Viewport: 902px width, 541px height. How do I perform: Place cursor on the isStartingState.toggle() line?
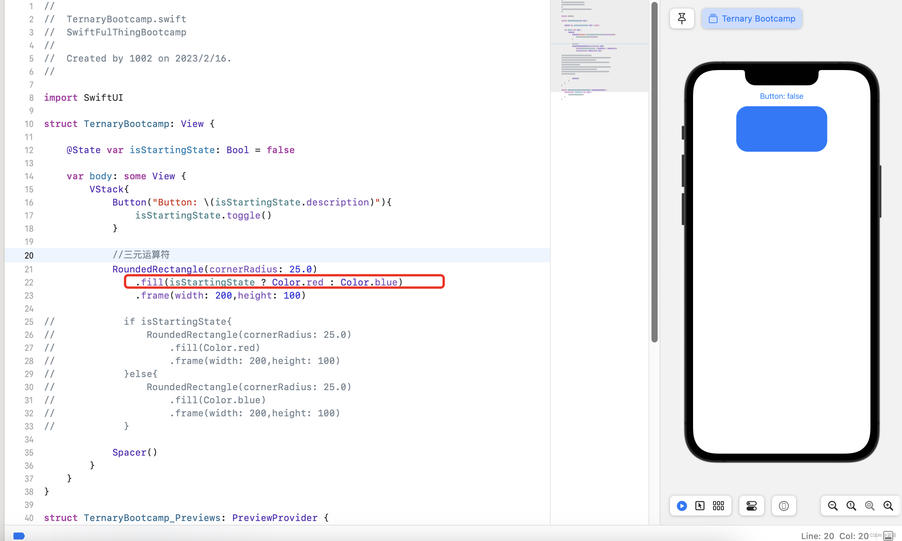(x=203, y=215)
